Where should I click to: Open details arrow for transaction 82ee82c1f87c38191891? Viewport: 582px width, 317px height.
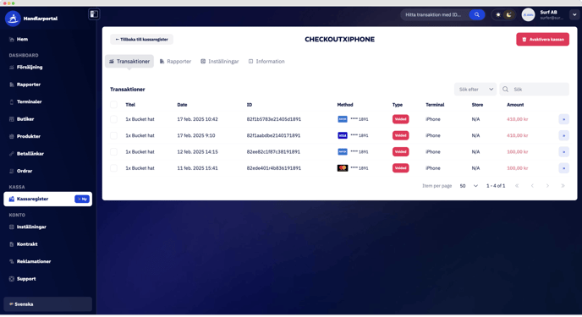point(563,152)
